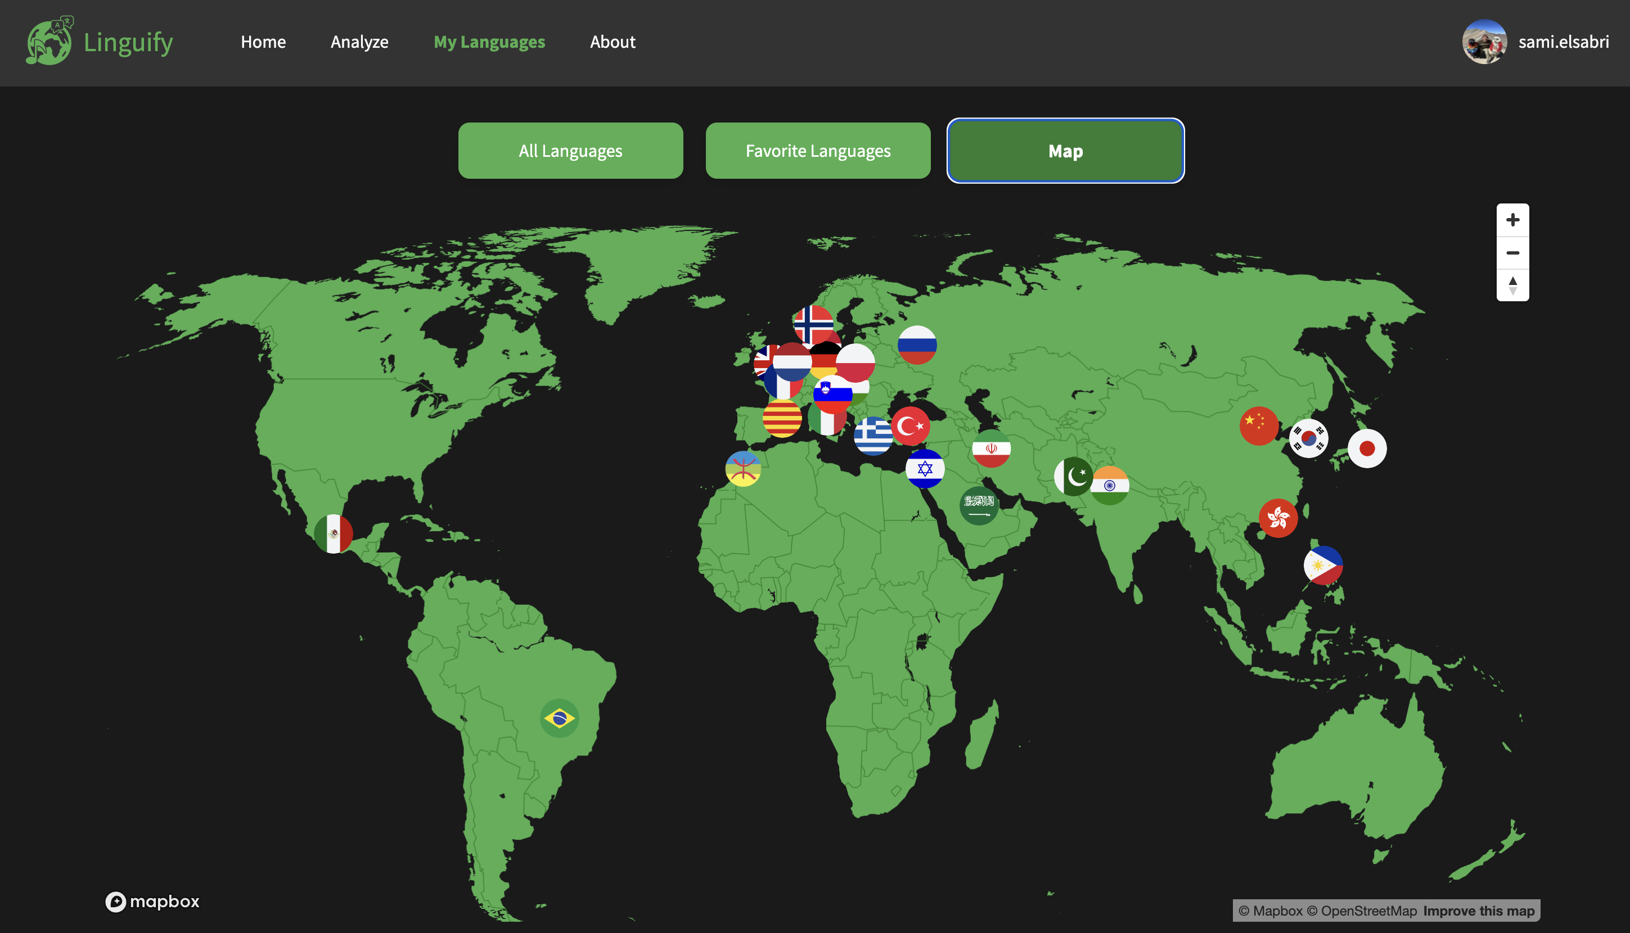Image resolution: width=1630 pixels, height=933 pixels.
Task: Select the Japan flag marker
Action: 1366,448
